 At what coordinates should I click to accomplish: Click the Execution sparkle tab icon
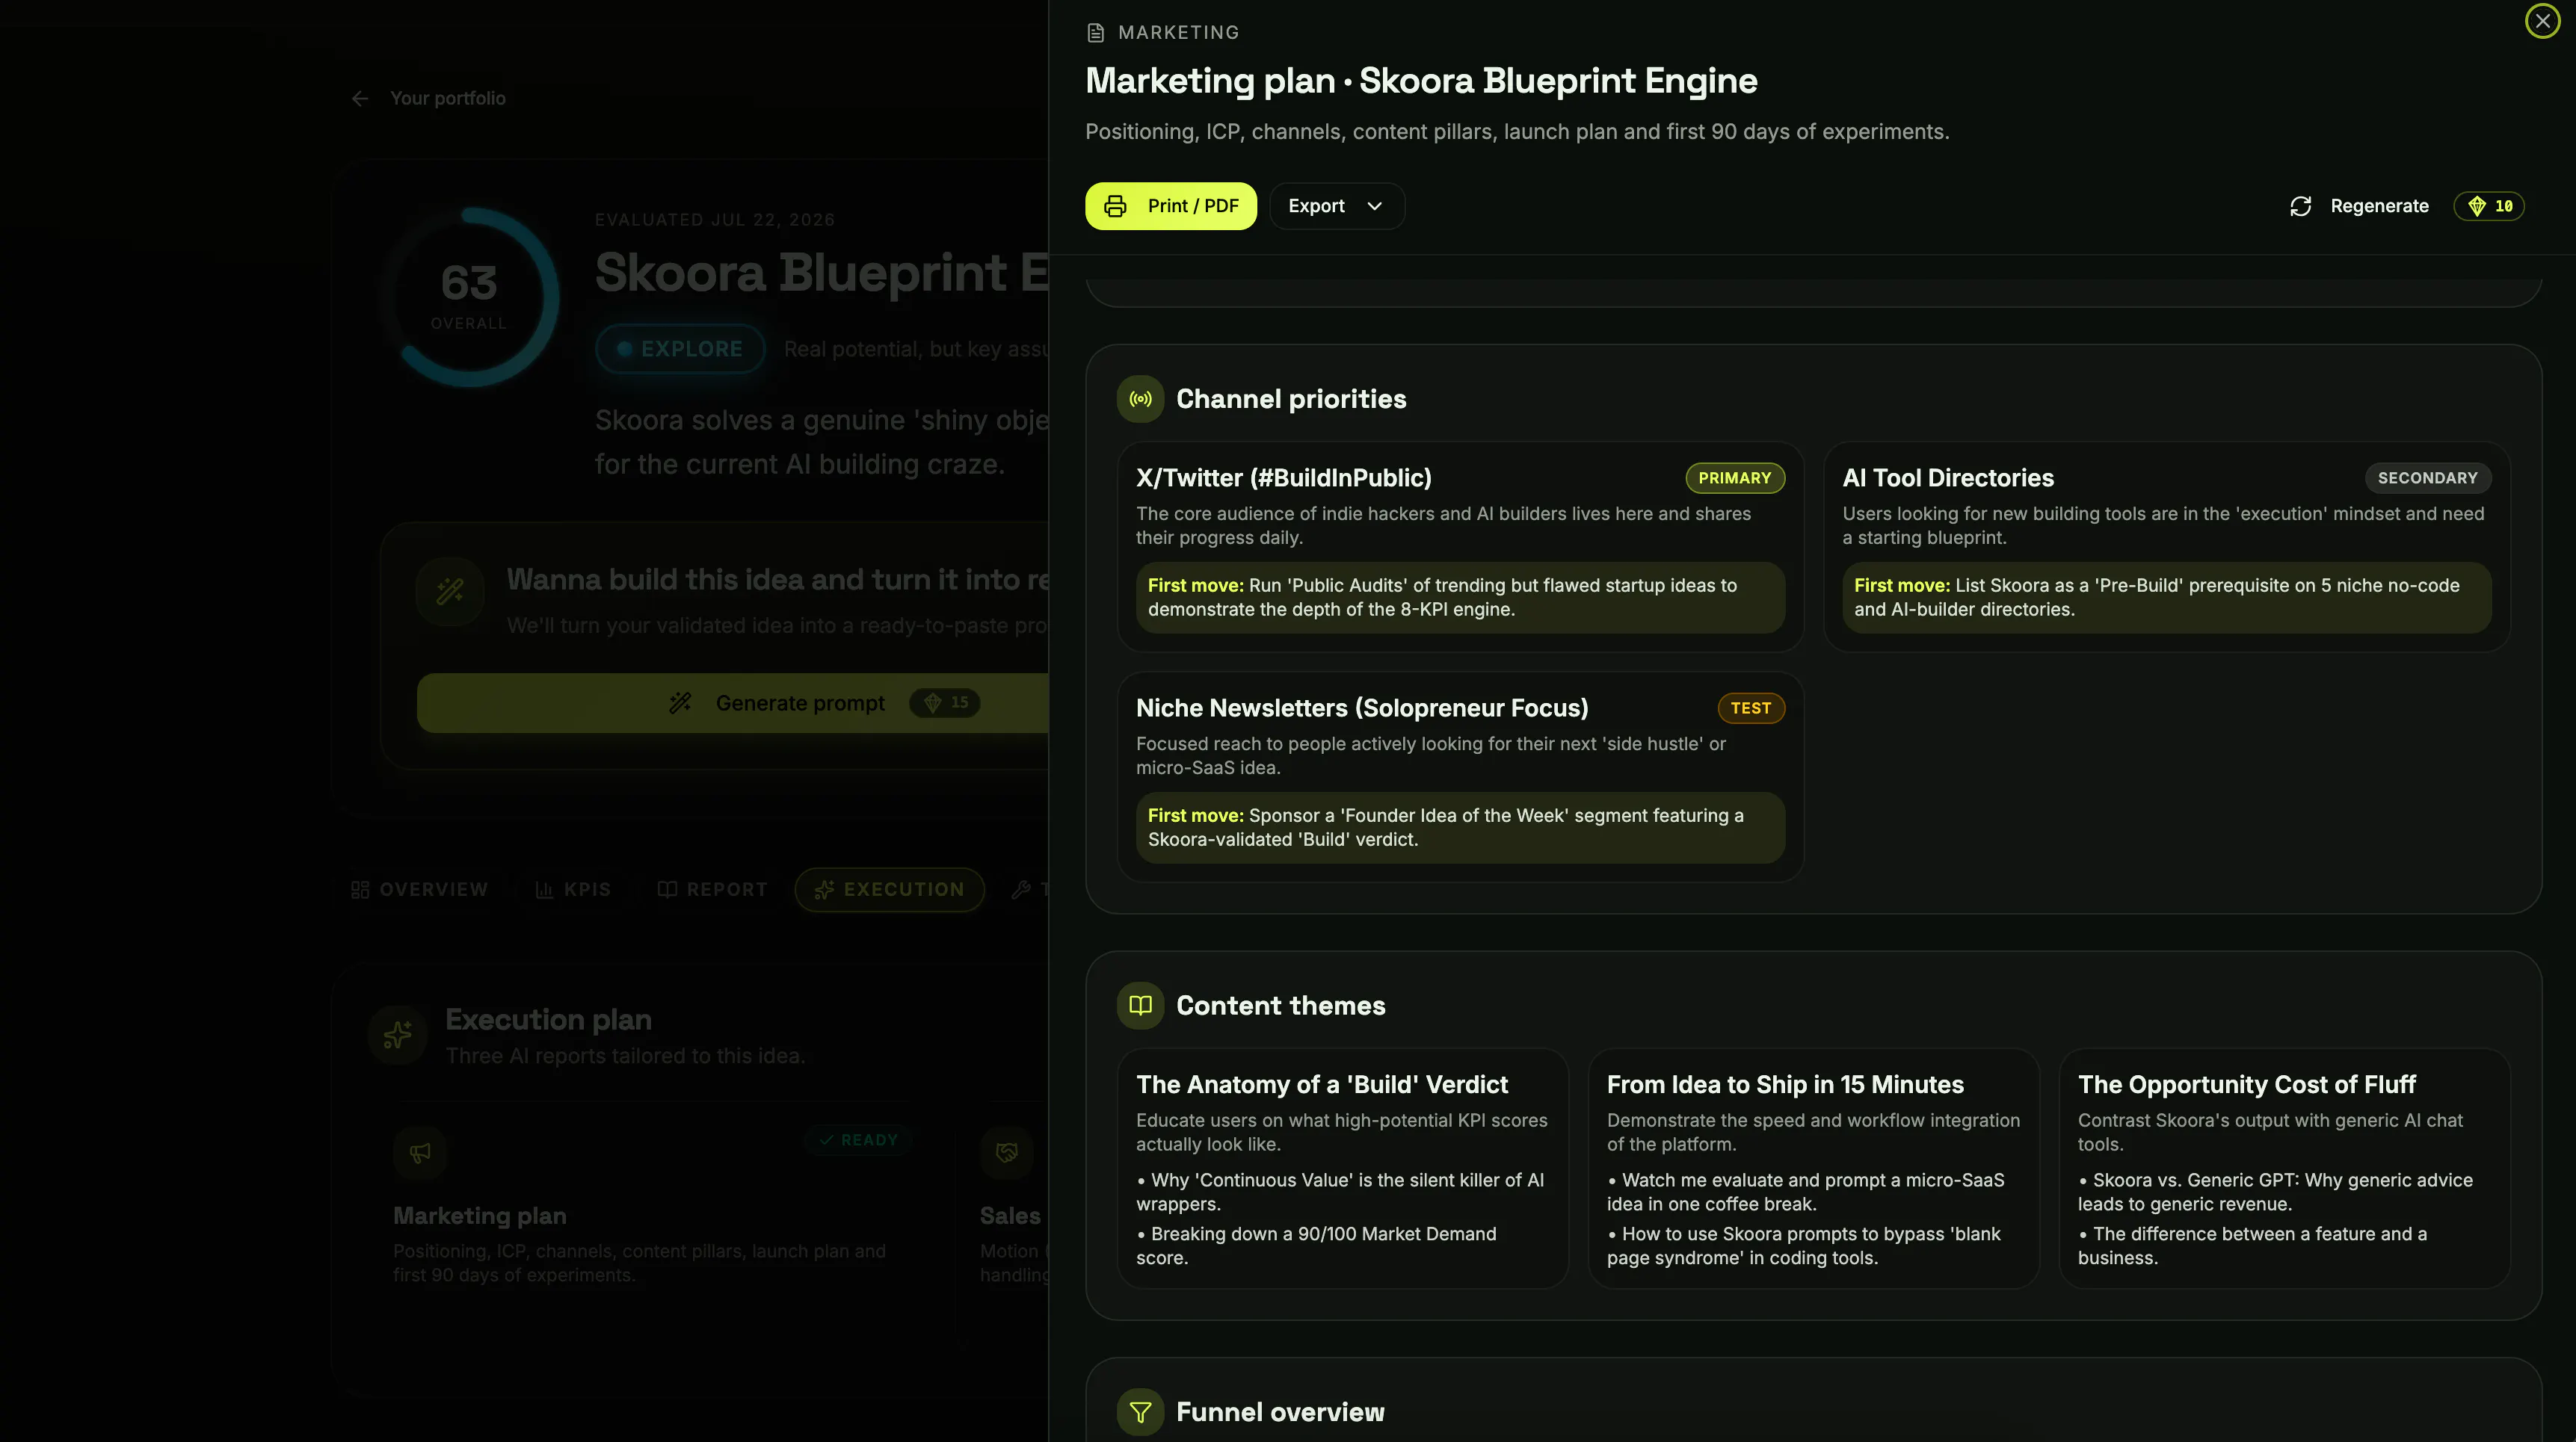[x=824, y=889]
